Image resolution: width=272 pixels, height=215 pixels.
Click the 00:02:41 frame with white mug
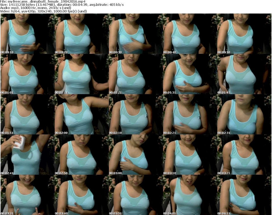coord(28,155)
